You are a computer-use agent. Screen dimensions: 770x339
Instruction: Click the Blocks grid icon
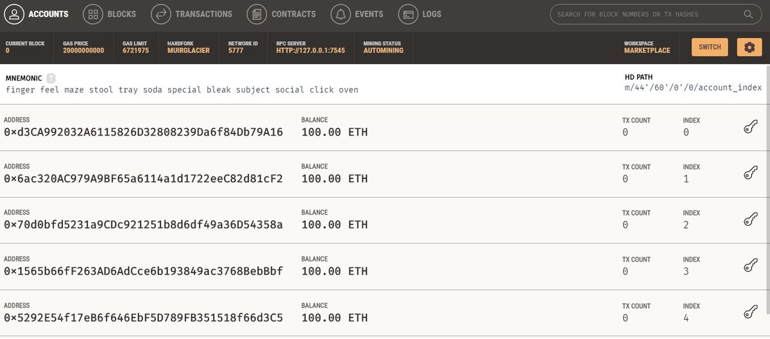93,13
